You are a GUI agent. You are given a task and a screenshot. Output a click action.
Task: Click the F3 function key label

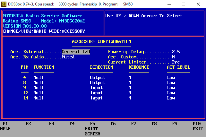pyautogui.click(x=51, y=124)
